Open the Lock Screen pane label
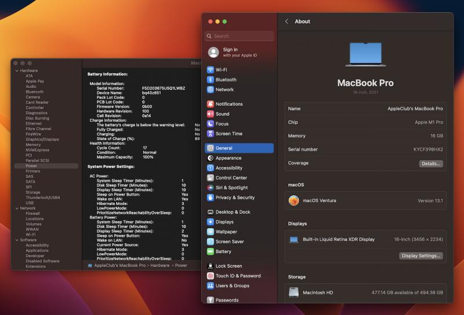464x315 pixels. (229, 266)
